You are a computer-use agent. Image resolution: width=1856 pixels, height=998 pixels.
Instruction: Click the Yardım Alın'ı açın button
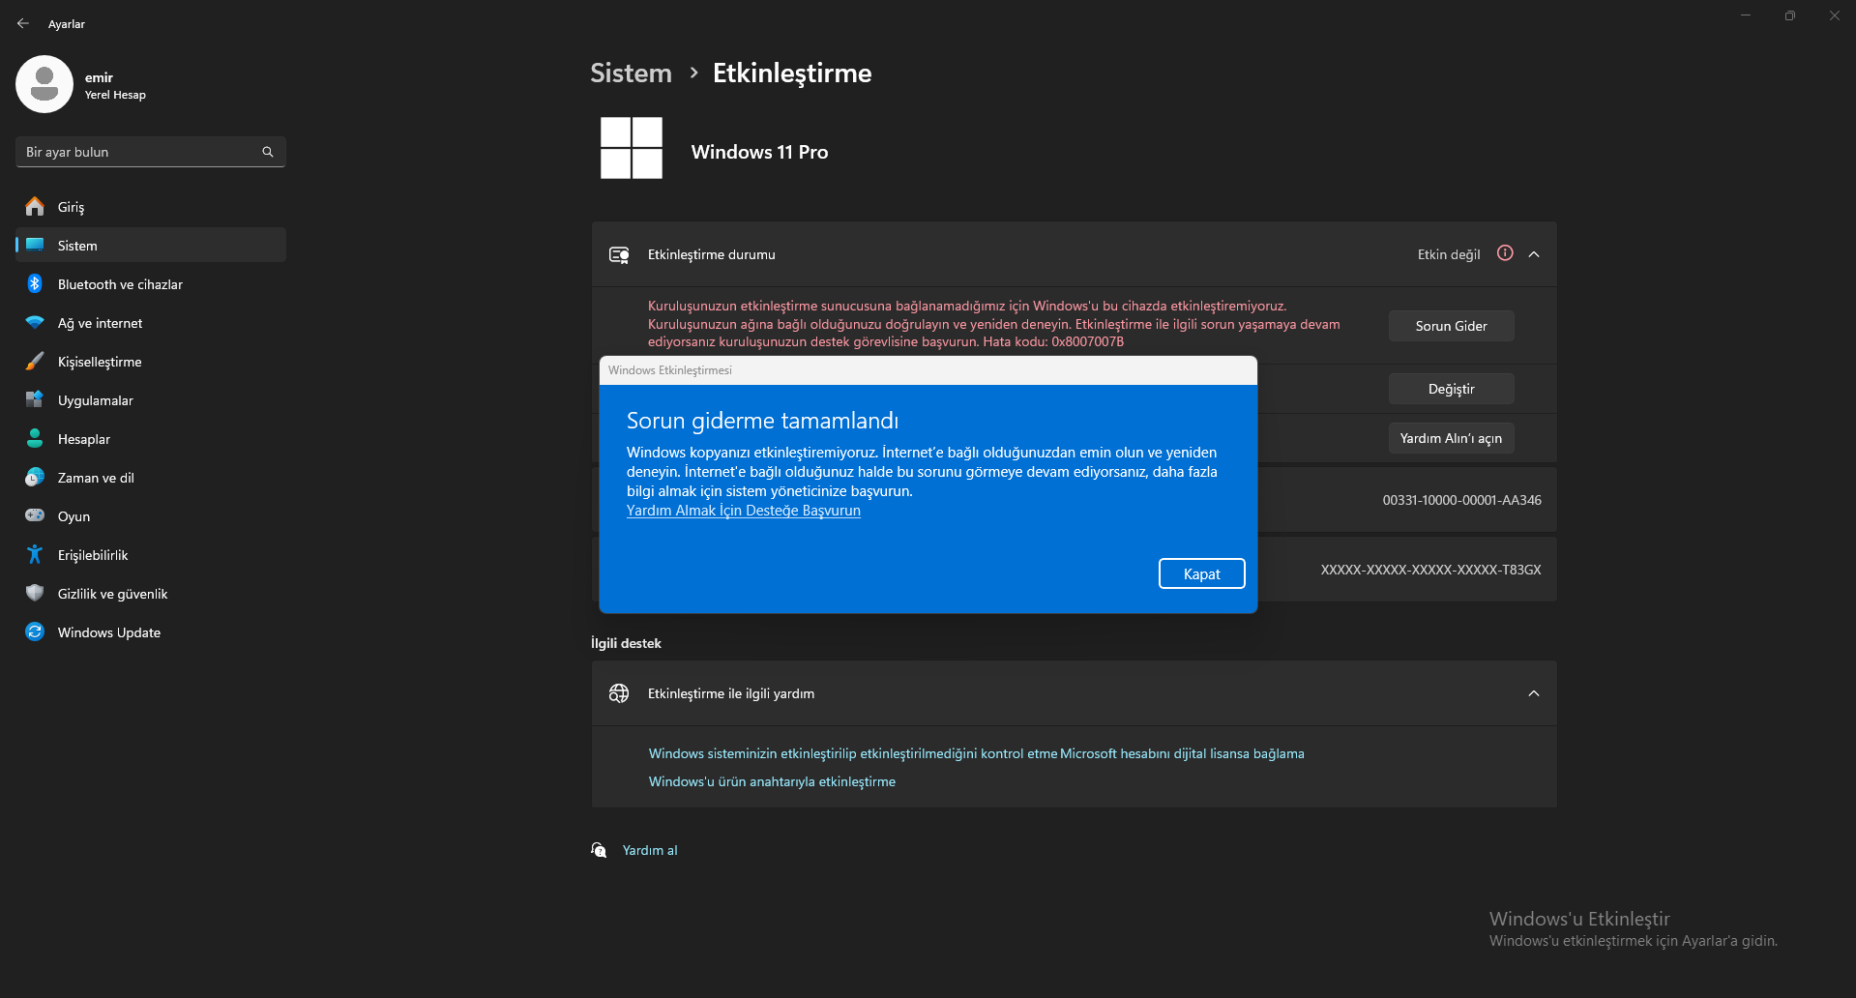[x=1452, y=438]
